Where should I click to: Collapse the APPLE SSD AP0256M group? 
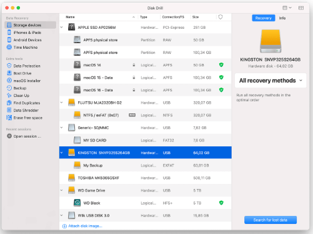(62, 28)
